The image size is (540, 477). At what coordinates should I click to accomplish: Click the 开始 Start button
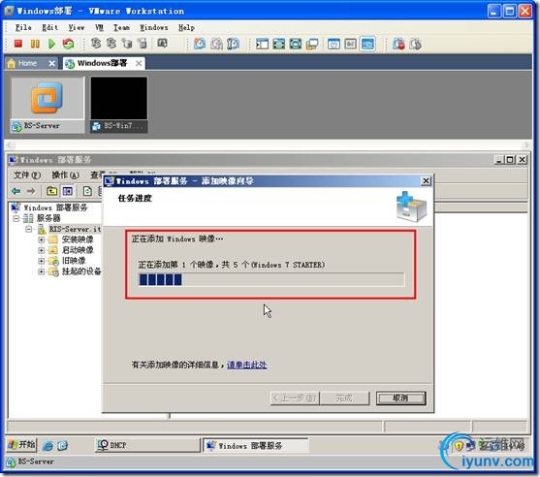coord(22,445)
